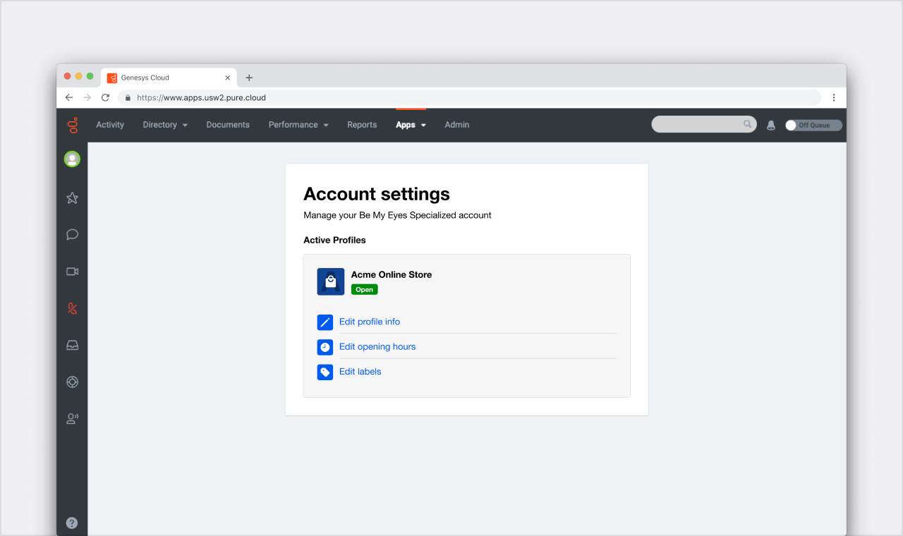Open the video camera sidebar icon

coord(72,272)
